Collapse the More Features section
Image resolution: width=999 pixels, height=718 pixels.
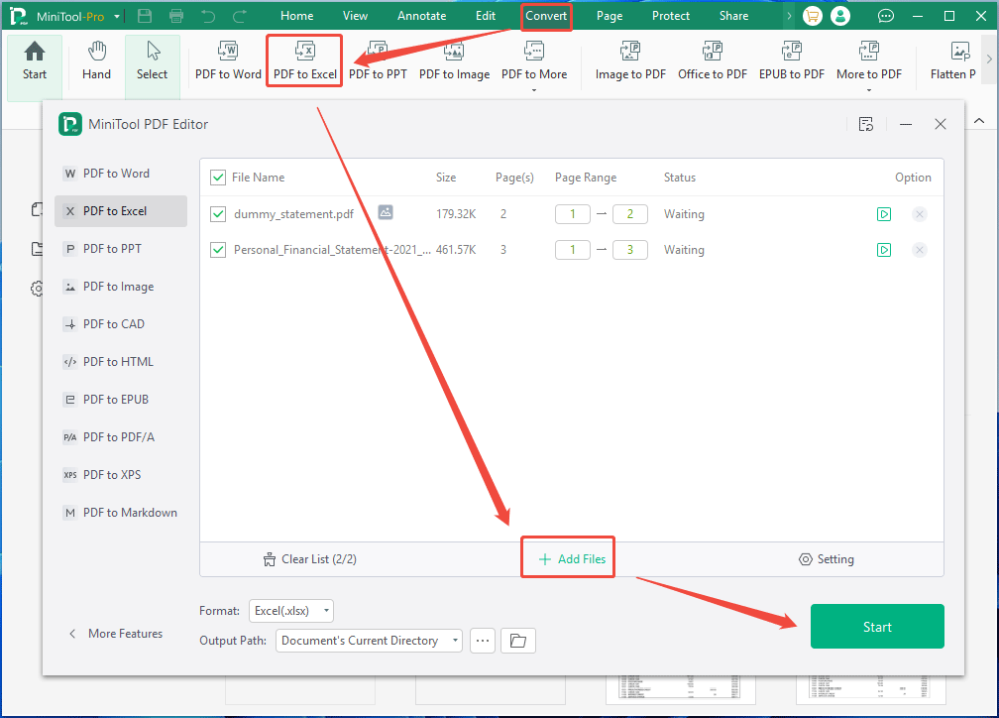click(115, 633)
